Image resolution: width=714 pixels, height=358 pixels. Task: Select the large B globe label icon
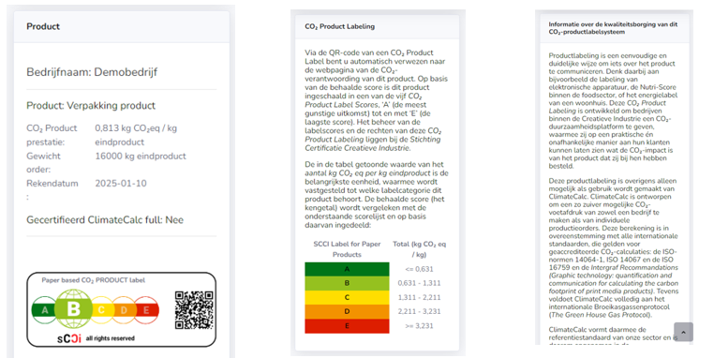(x=74, y=309)
